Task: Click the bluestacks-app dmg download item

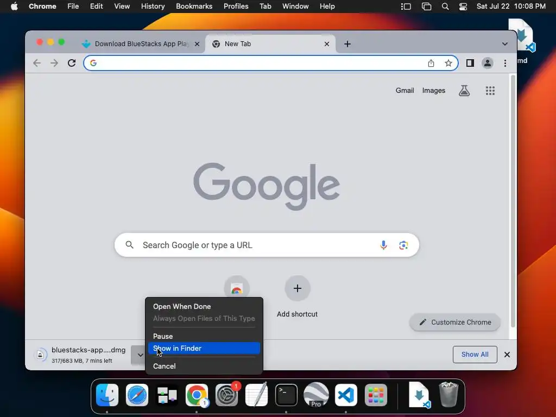Action: pyautogui.click(x=81, y=355)
